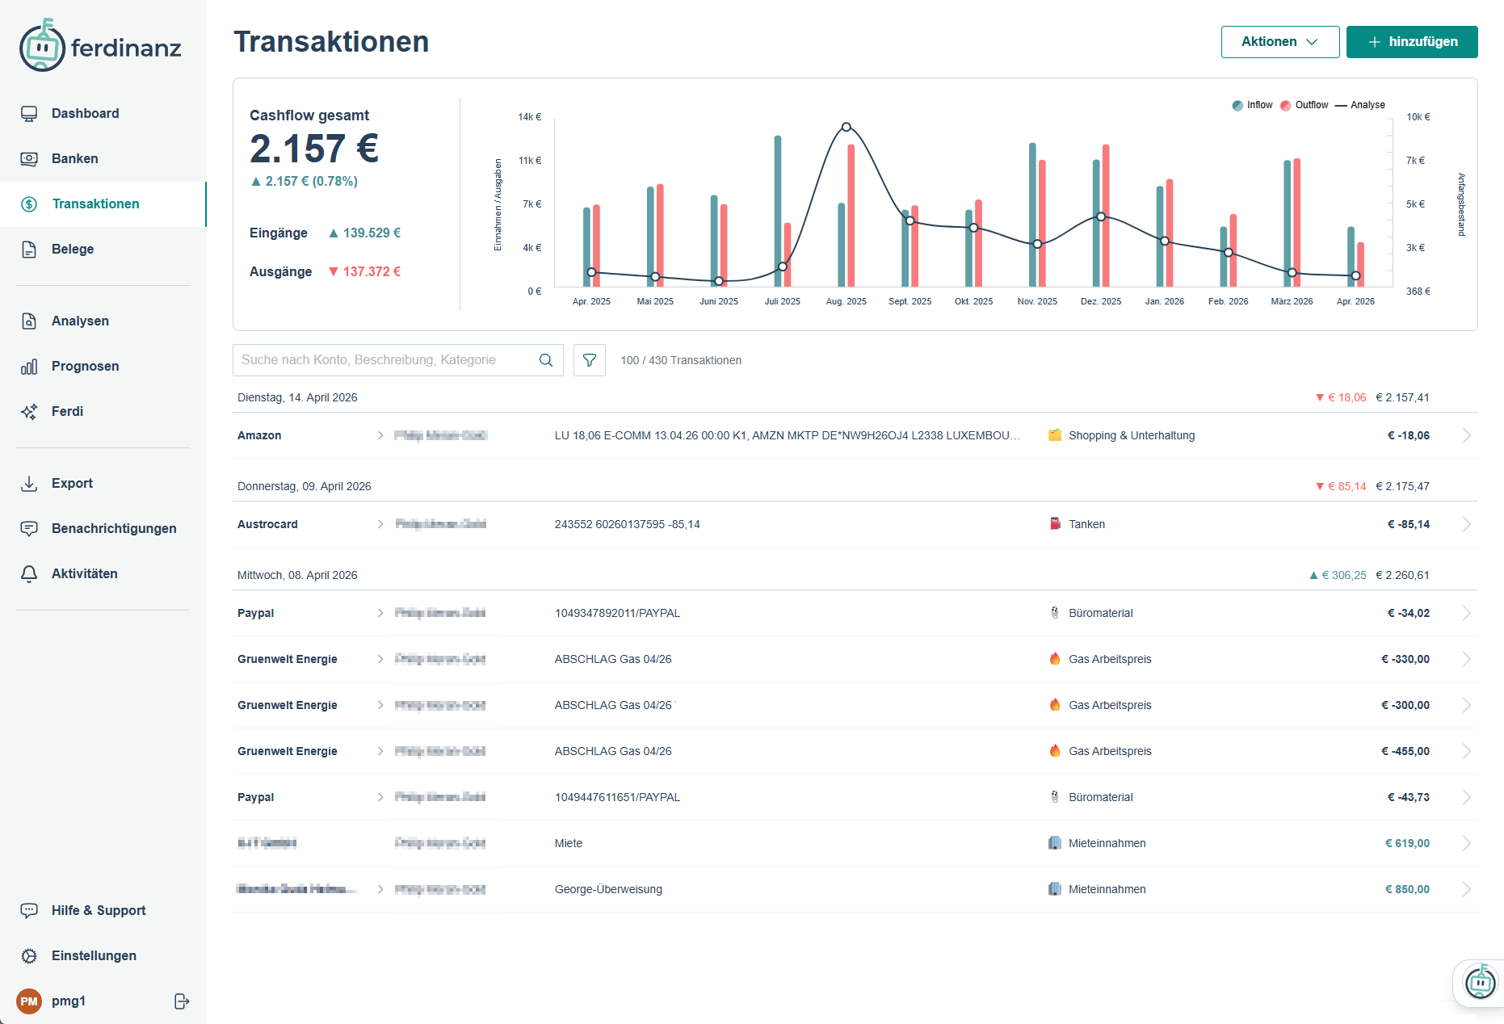Screen dimensions: 1504x1024
Task: Click the Tanken fuel pump icon
Action: pos(1055,524)
